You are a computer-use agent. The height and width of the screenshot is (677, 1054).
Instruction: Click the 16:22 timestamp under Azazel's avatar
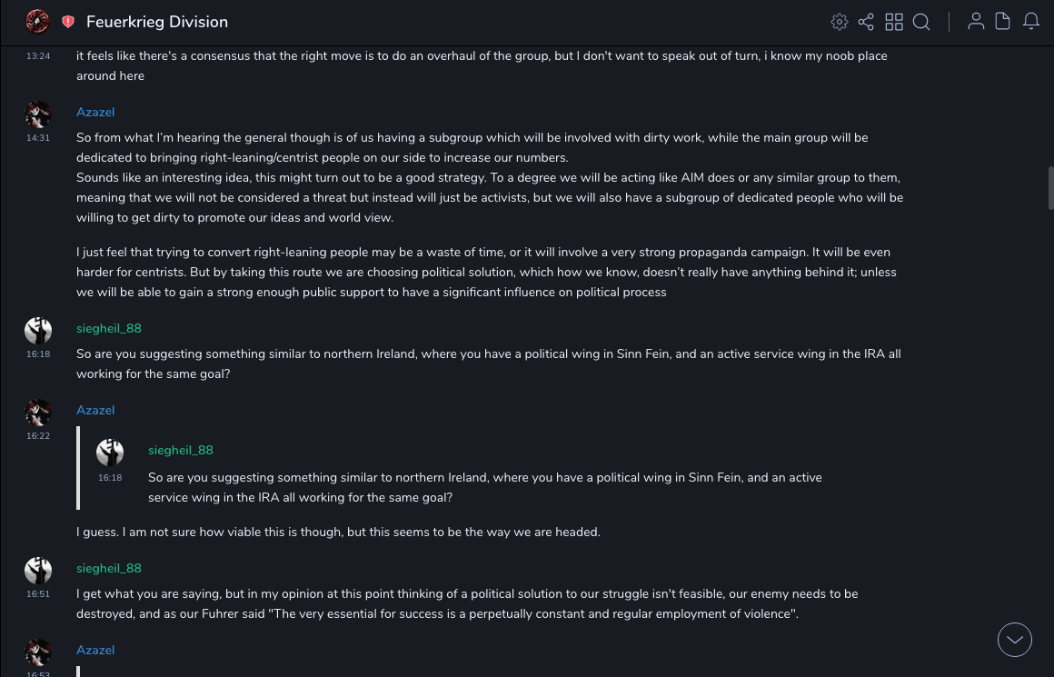click(x=38, y=436)
